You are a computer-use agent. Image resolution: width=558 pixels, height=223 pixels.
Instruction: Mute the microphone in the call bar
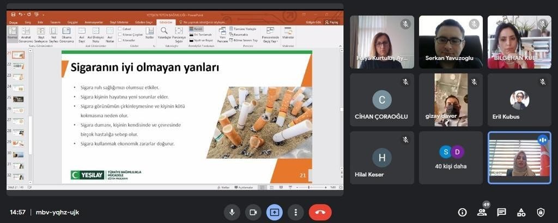pyautogui.click(x=232, y=212)
